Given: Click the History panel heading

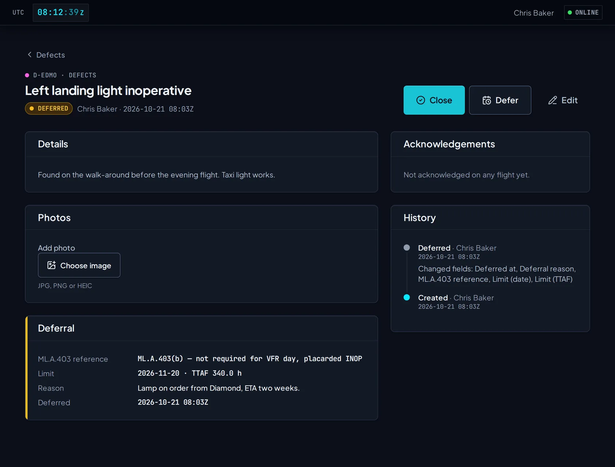Looking at the screenshot, I should tap(420, 218).
